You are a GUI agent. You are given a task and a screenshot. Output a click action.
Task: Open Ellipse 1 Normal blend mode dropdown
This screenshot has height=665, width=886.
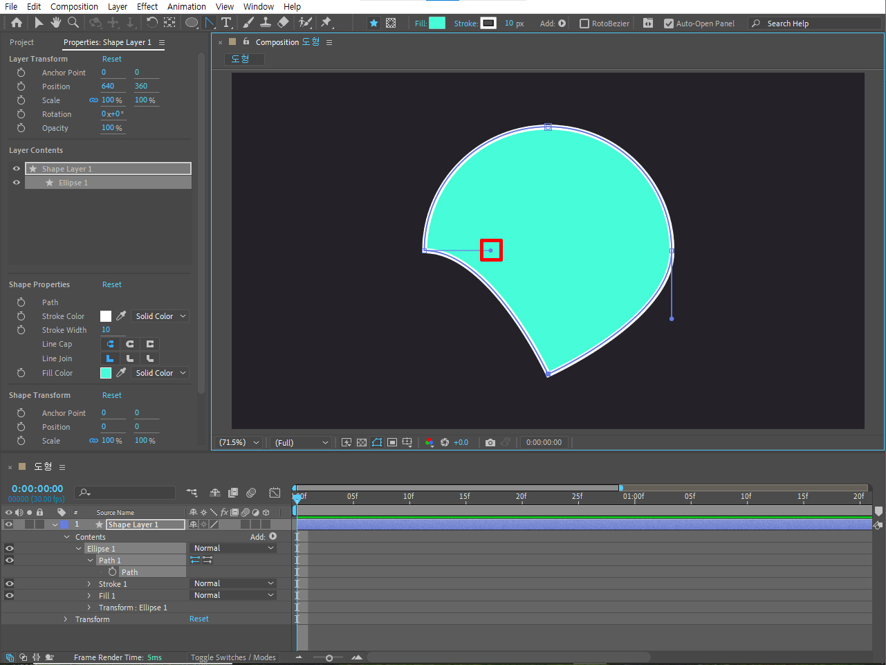[234, 548]
